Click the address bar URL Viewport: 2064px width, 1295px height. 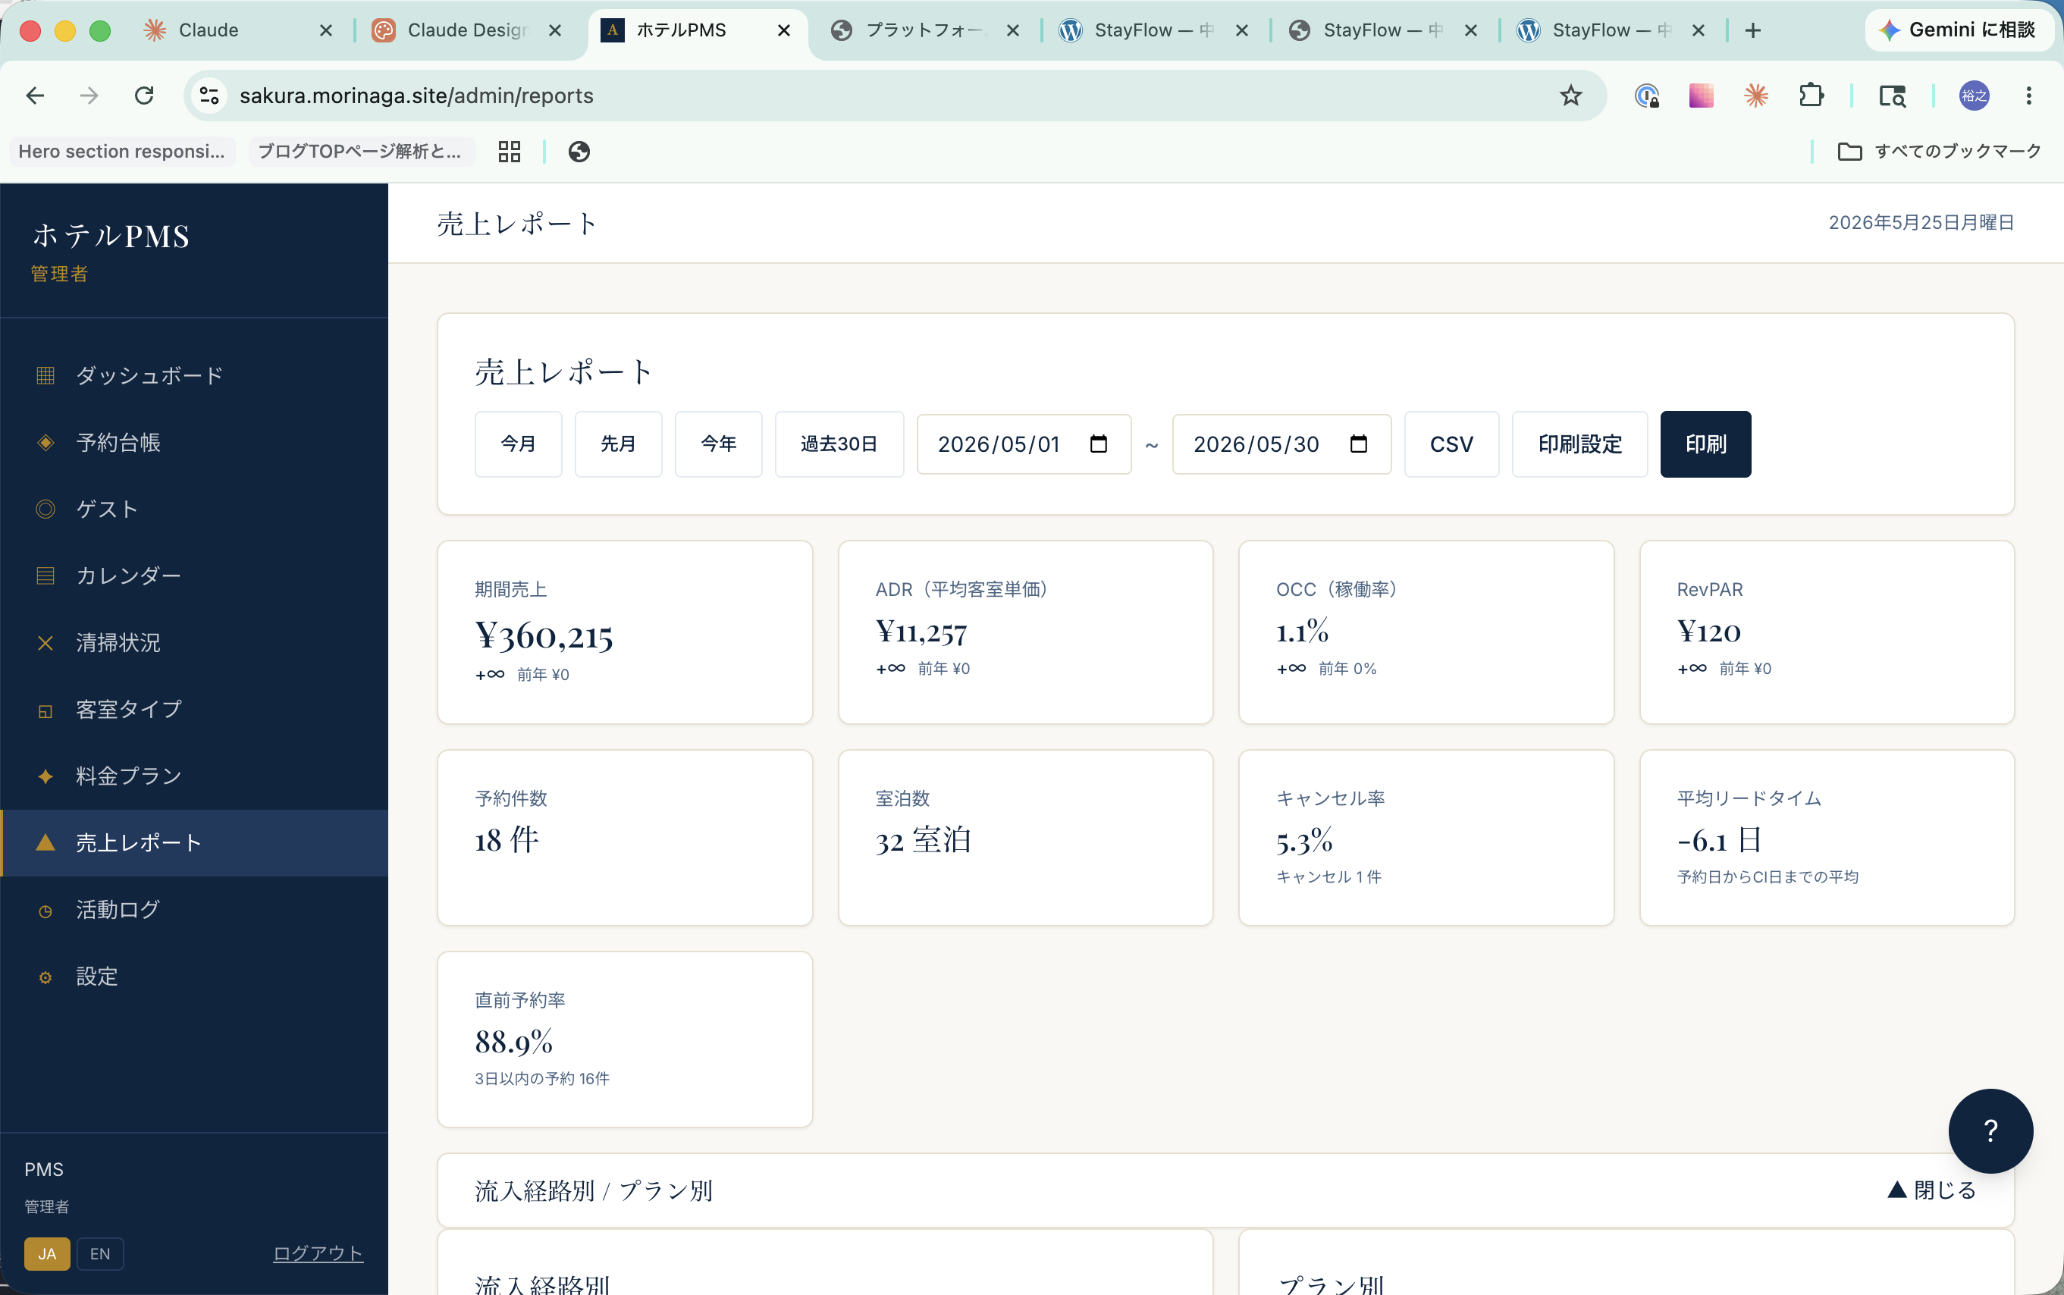pos(416,95)
